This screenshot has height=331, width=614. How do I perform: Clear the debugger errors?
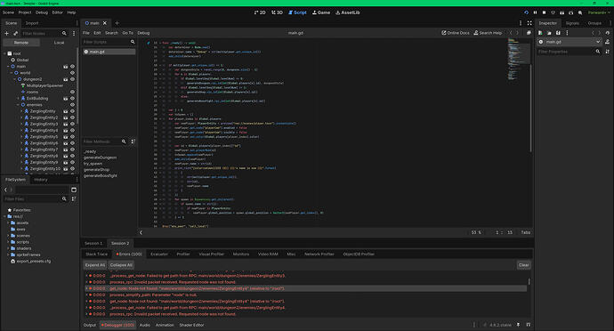(523, 265)
